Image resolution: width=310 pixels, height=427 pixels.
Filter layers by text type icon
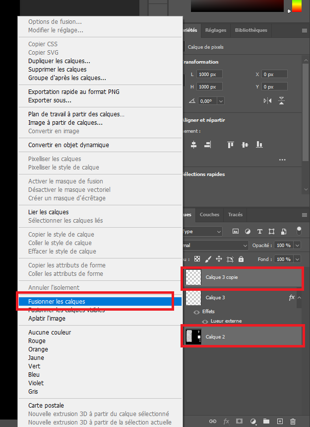click(x=259, y=232)
